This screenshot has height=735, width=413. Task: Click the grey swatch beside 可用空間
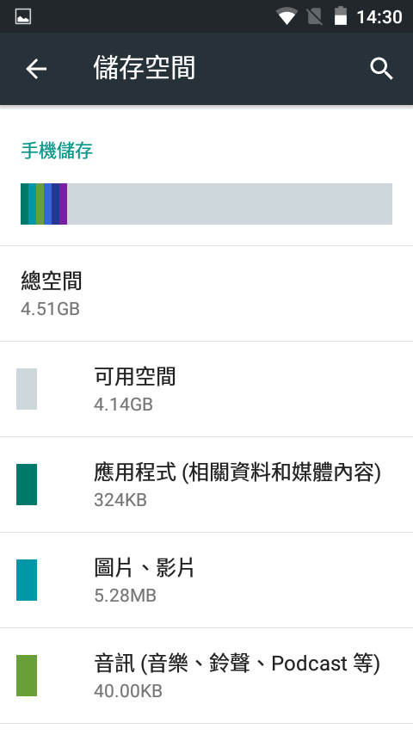[x=27, y=389]
